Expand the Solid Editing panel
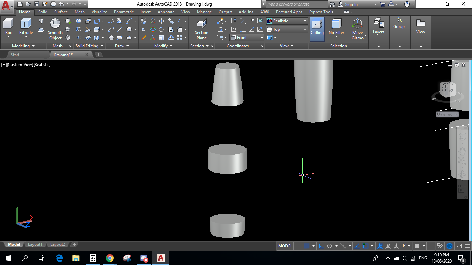Image resolution: width=472 pixels, height=265 pixels. (89, 46)
